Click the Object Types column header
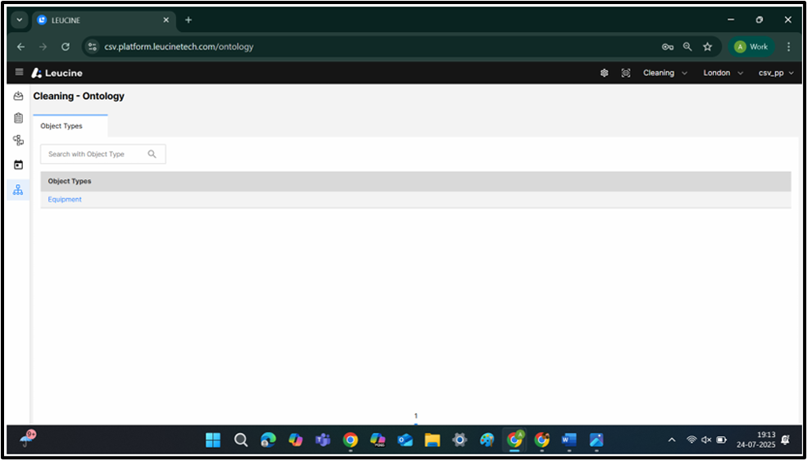This screenshot has width=807, height=460. point(70,181)
